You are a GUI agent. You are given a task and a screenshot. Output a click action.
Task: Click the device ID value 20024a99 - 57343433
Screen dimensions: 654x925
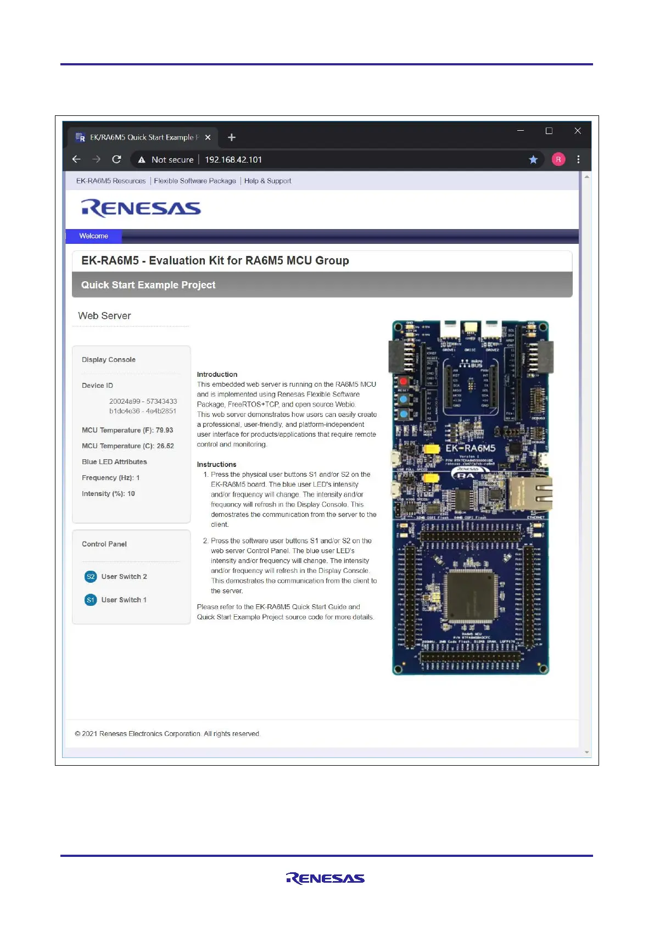pyautogui.click(x=143, y=402)
